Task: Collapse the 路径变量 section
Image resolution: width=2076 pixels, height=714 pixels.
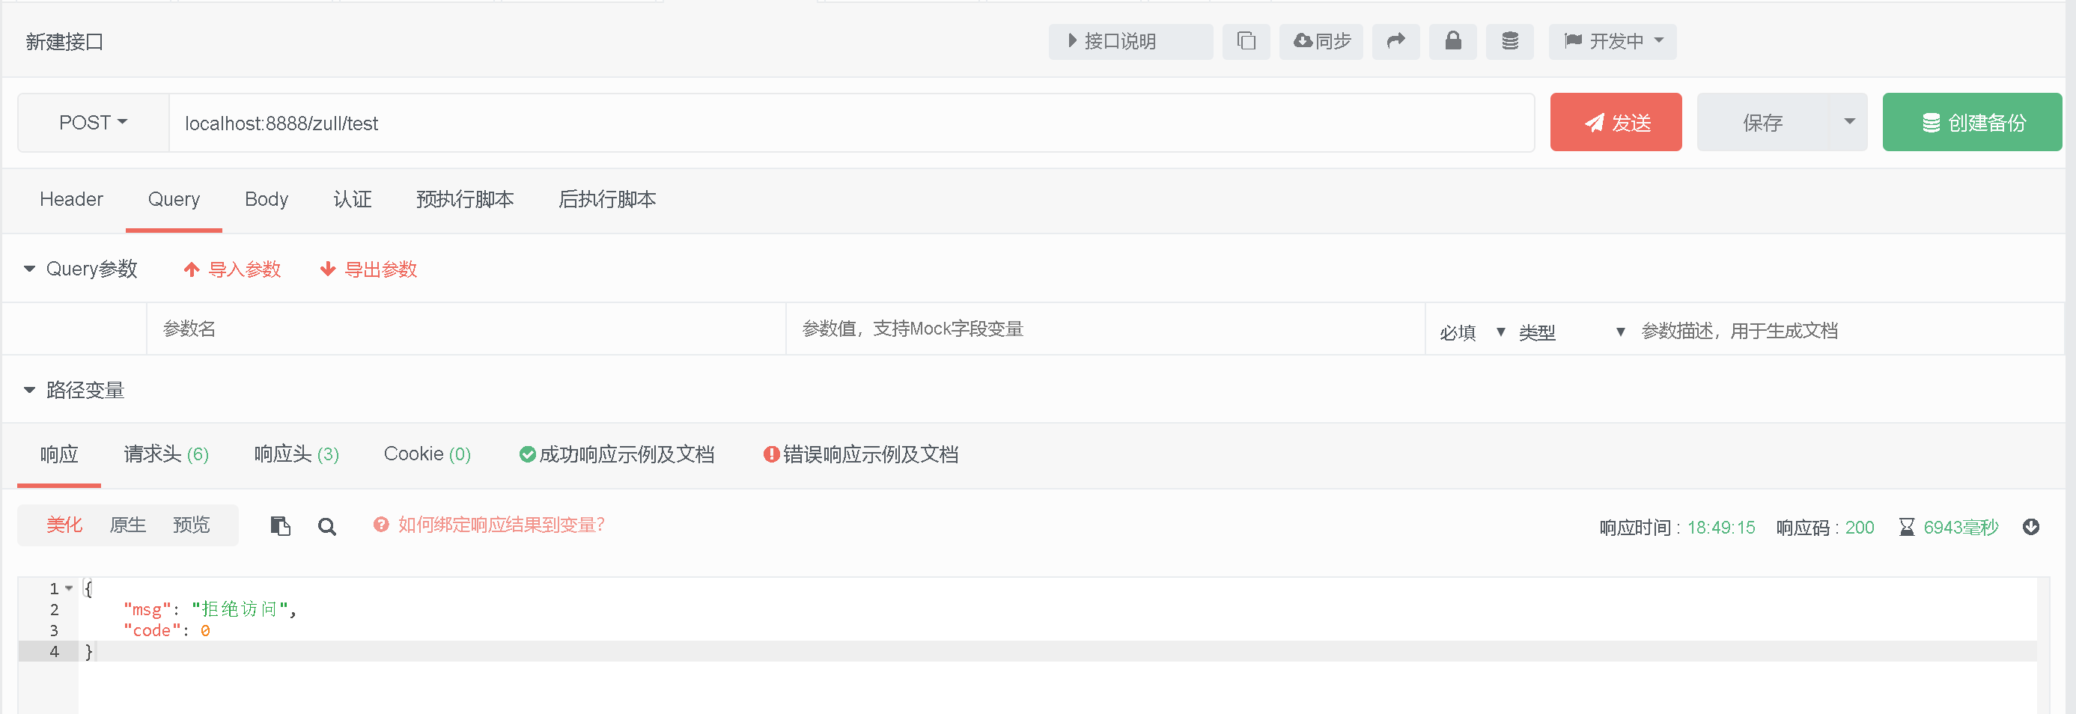Action: tap(30, 390)
